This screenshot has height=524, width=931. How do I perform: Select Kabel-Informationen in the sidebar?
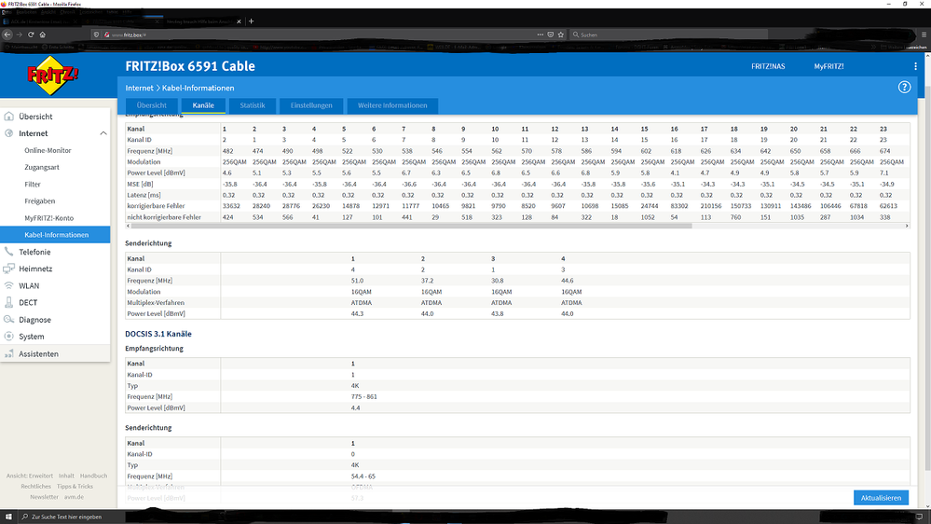55,235
